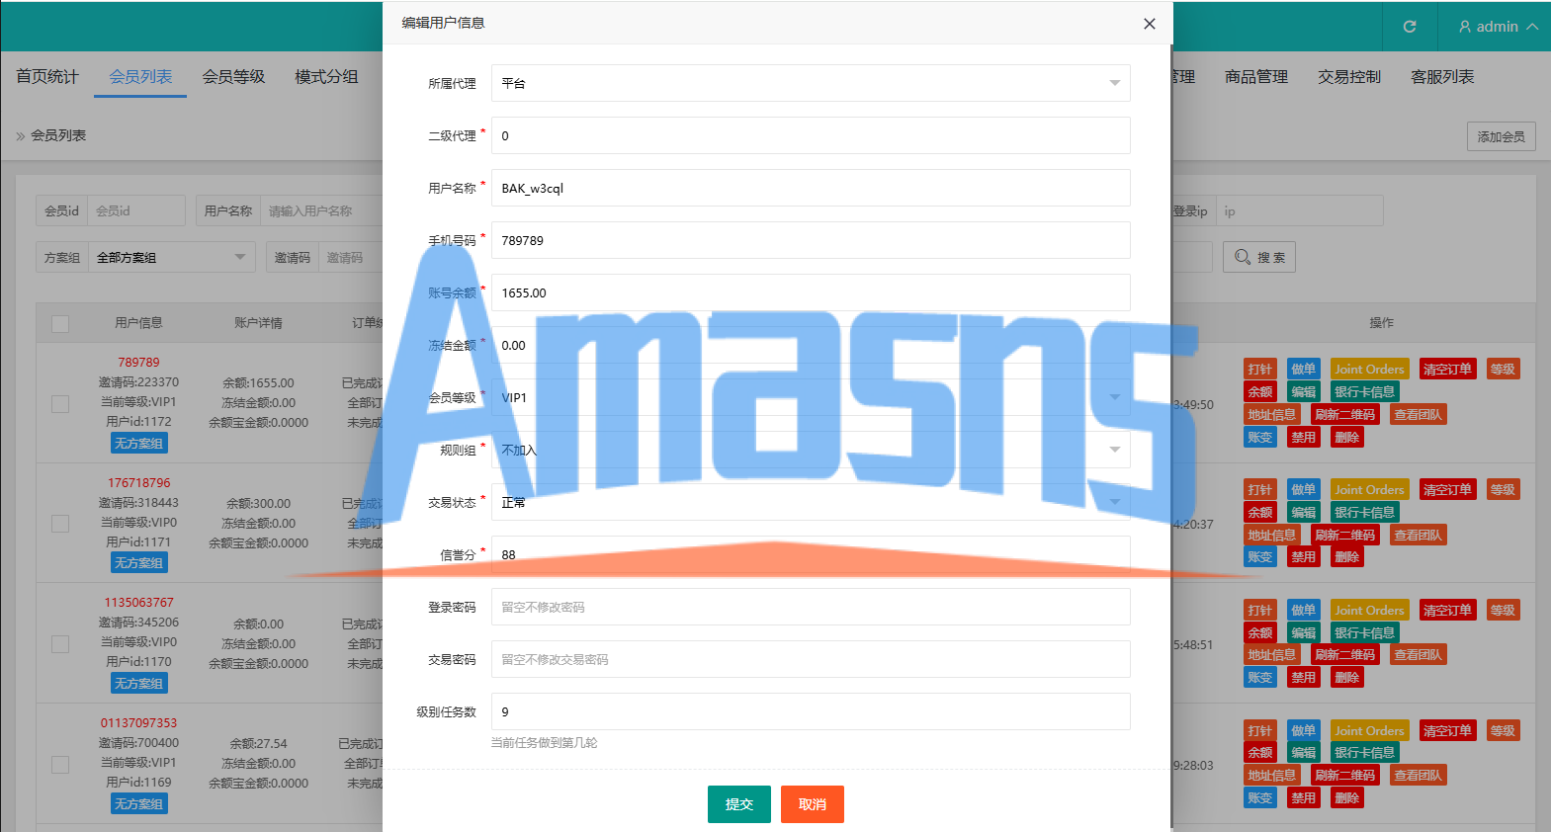This screenshot has width=1551, height=832.
Task: Open the 客服列表 tab
Action: pos(1442,76)
